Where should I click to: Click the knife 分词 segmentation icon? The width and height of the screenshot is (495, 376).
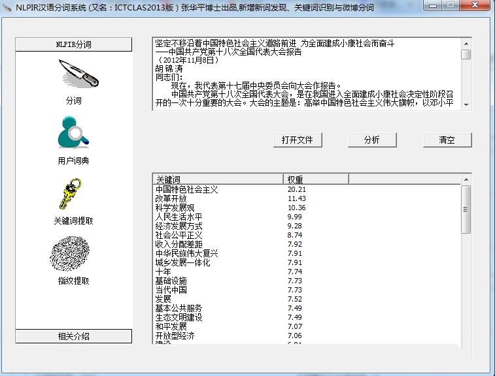[78, 74]
